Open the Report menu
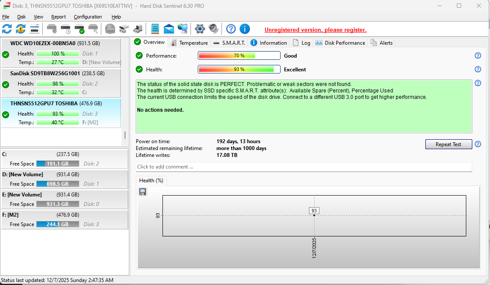The height and width of the screenshot is (285, 490). tap(59, 17)
